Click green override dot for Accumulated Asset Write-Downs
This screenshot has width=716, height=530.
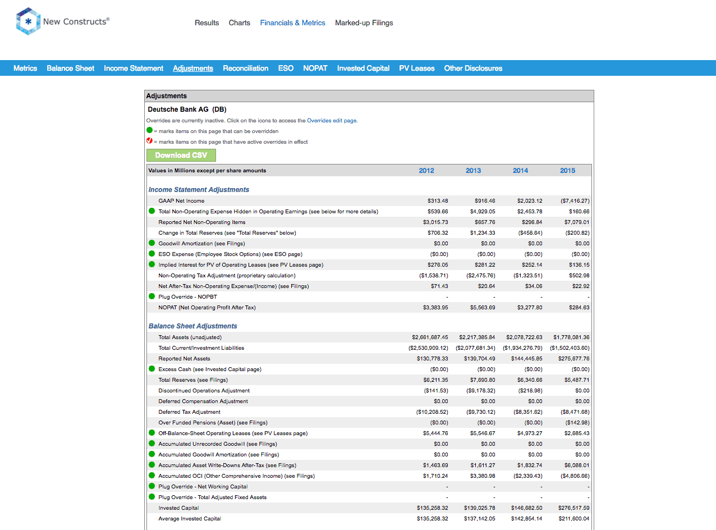152,465
